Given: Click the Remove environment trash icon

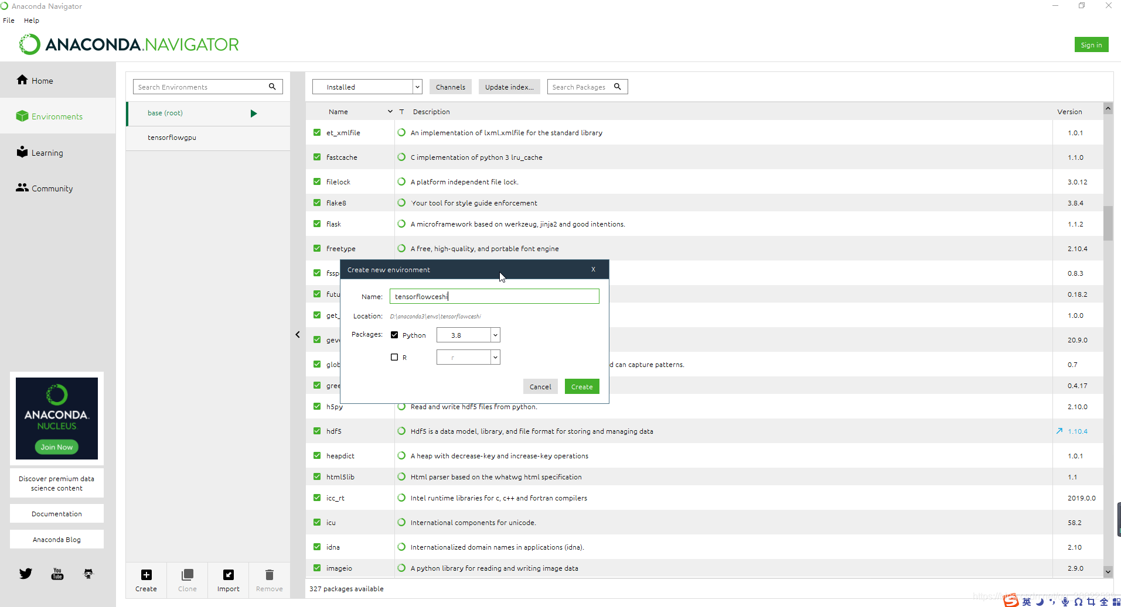Looking at the screenshot, I should click(x=270, y=575).
